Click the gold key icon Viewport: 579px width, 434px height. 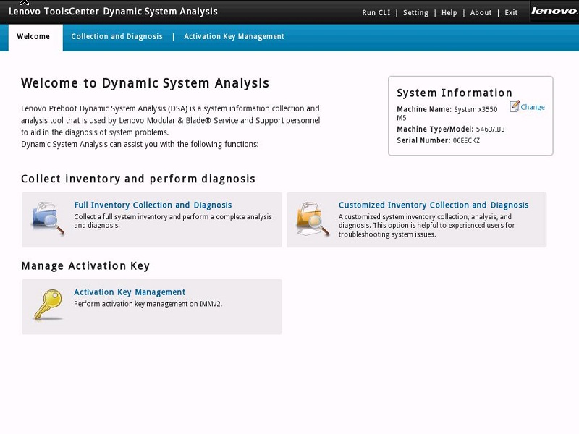tap(48, 305)
